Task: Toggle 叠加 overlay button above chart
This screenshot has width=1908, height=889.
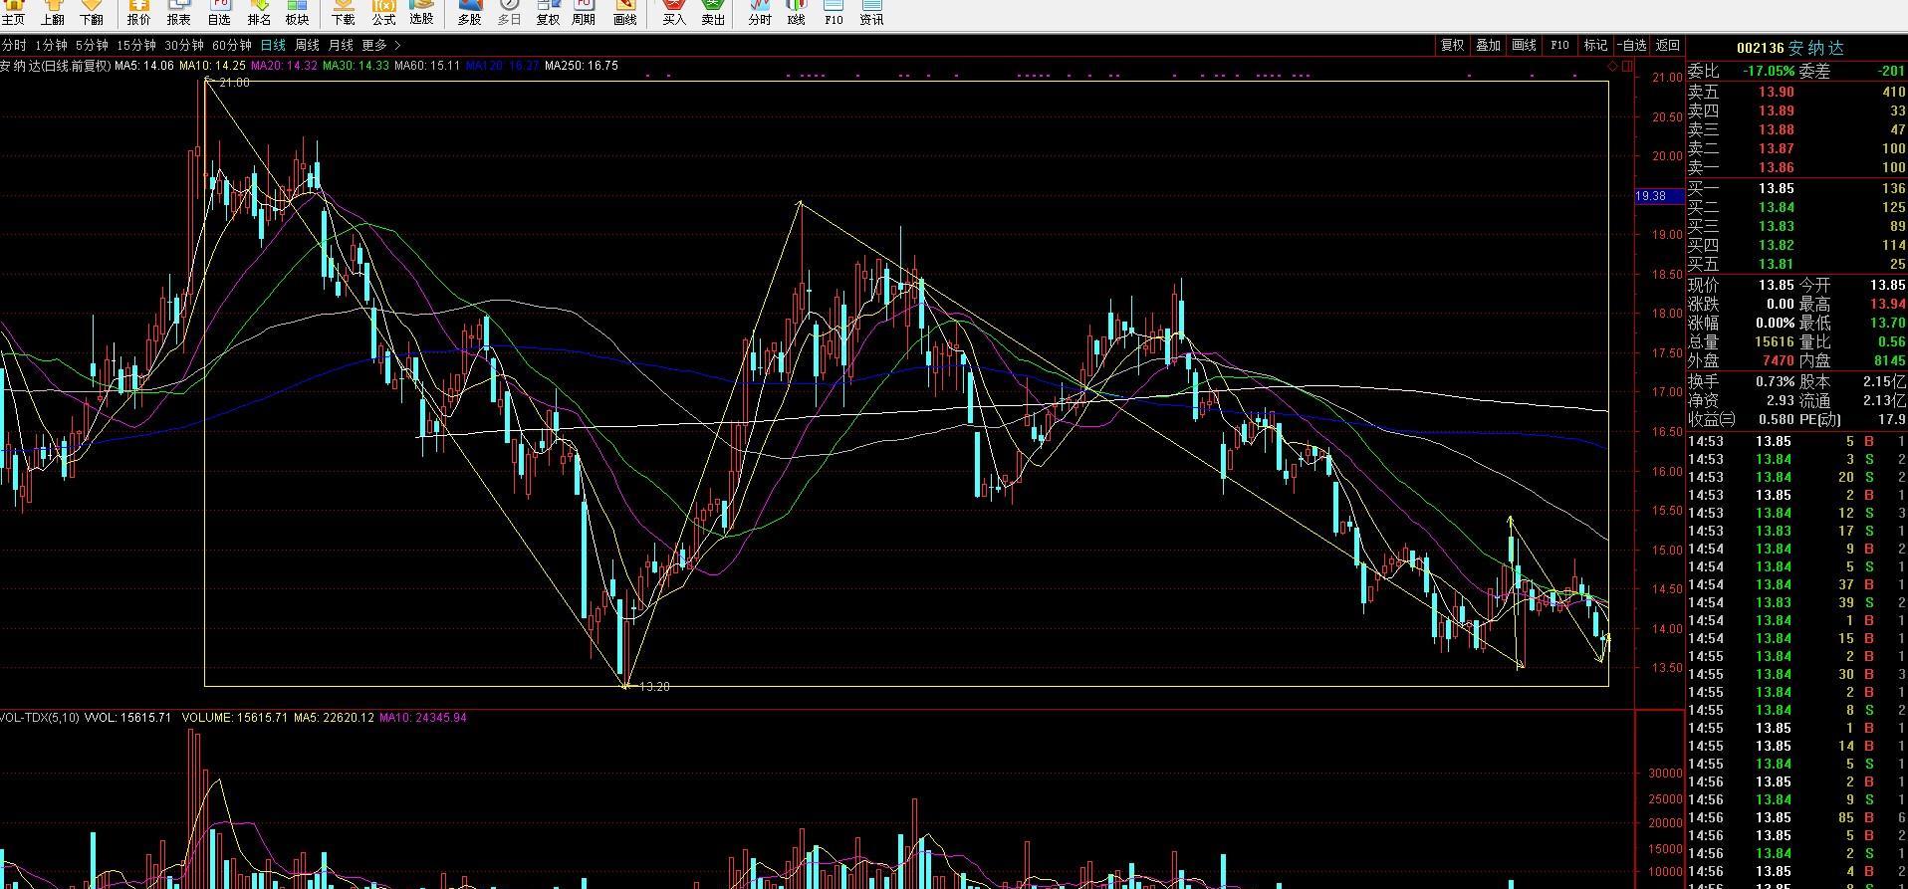Action: click(1488, 46)
